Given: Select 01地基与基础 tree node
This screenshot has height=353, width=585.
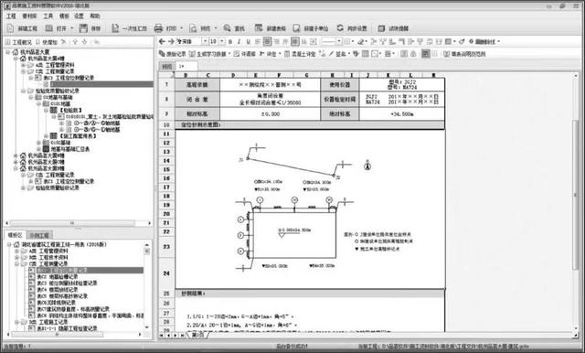Looking at the screenshot, I should coord(58,97).
